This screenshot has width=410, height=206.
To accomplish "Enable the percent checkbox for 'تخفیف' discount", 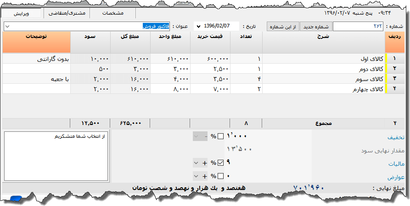I will point(220,136).
